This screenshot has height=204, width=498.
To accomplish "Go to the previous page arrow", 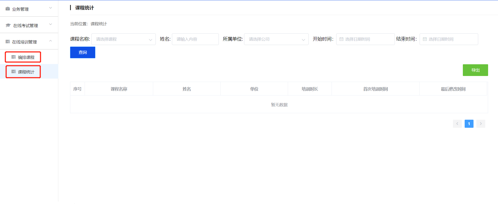I will tap(457, 124).
